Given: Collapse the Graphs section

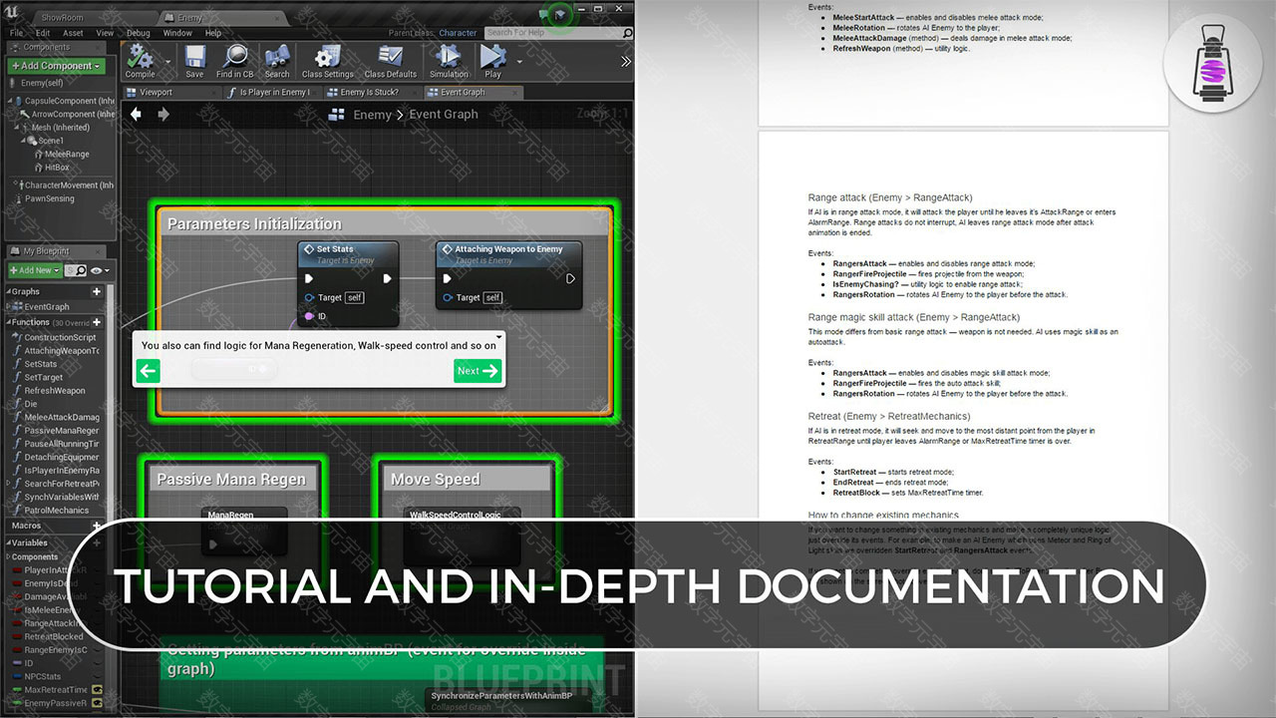Looking at the screenshot, I should pos(9,292).
